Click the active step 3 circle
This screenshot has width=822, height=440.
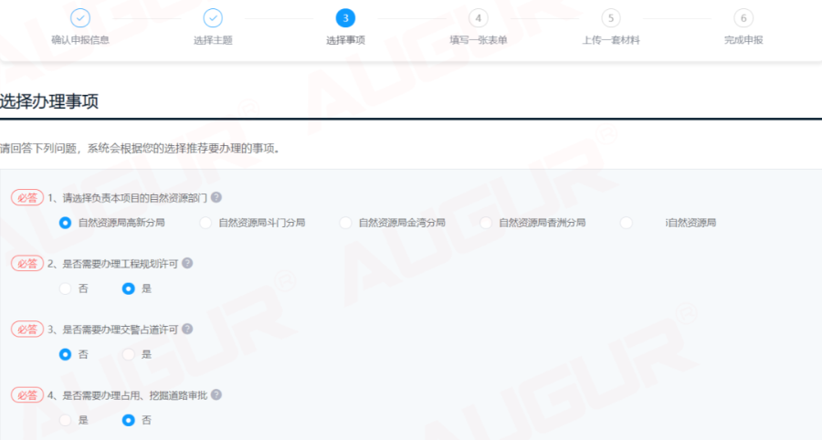[345, 18]
